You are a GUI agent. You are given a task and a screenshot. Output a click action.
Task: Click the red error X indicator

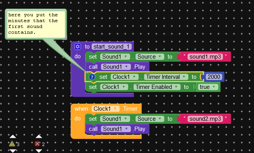[37, 144]
